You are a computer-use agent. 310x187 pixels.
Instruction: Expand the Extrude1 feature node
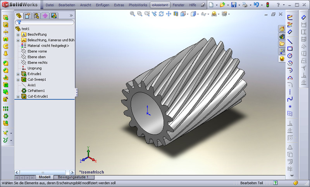coord(18,74)
